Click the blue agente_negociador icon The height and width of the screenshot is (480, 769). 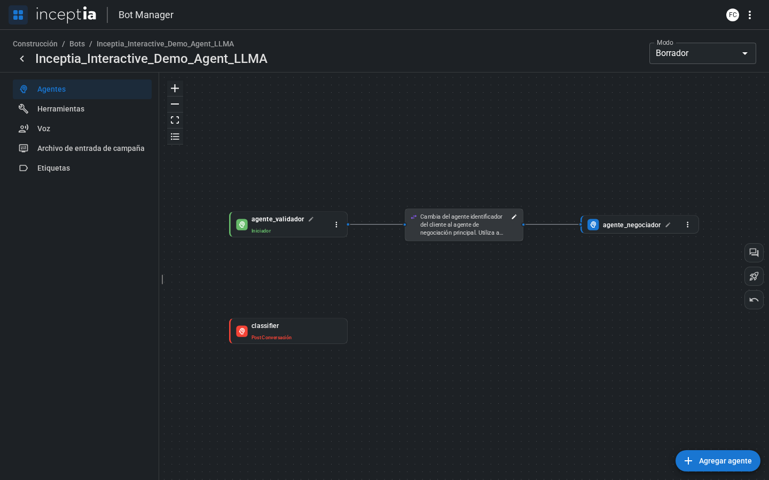tap(593, 225)
